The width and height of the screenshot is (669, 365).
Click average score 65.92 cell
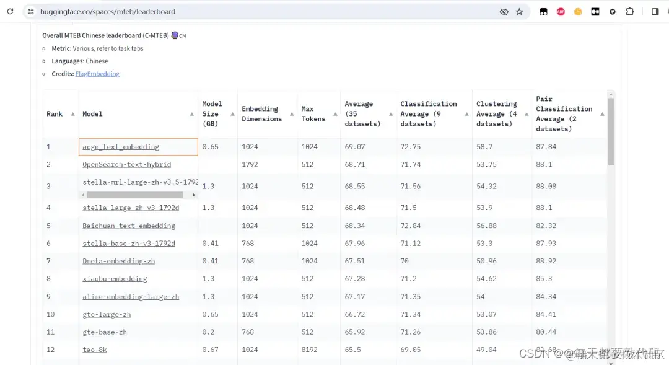click(x=355, y=332)
